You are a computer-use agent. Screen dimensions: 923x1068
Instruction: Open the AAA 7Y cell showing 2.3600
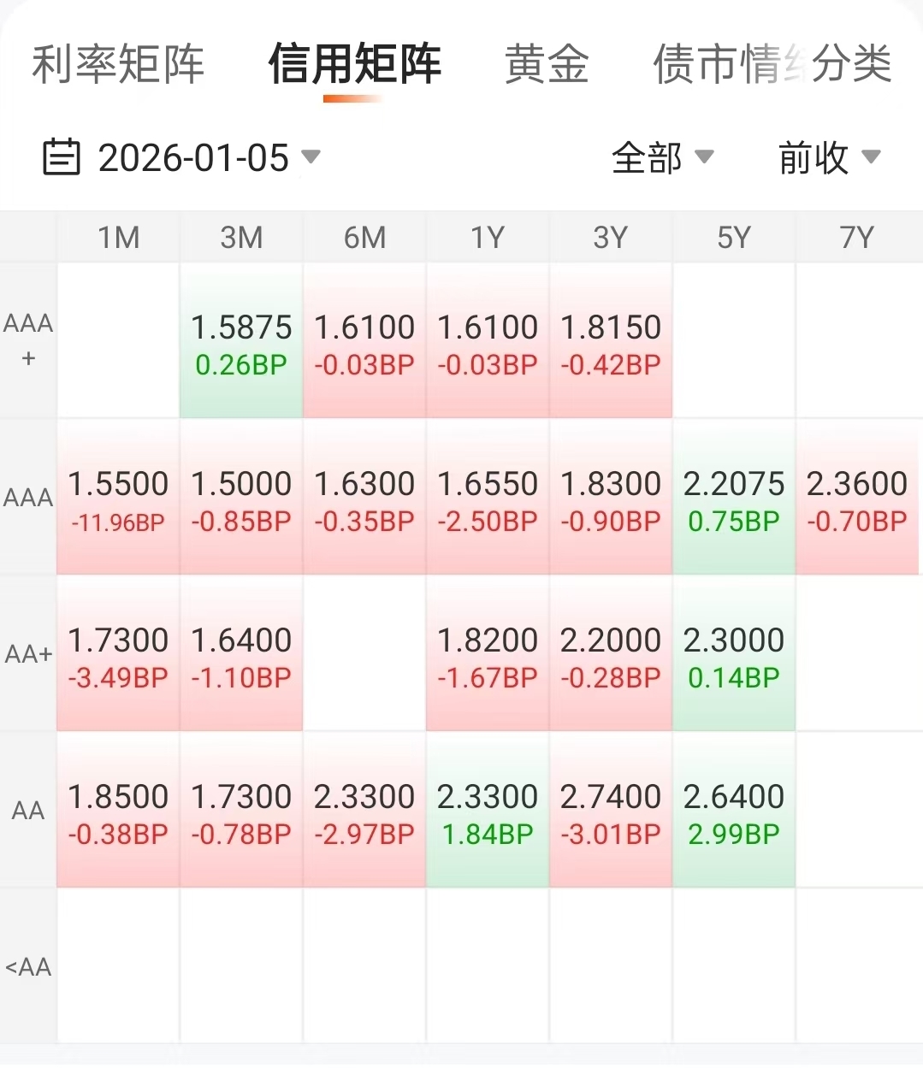pos(856,499)
